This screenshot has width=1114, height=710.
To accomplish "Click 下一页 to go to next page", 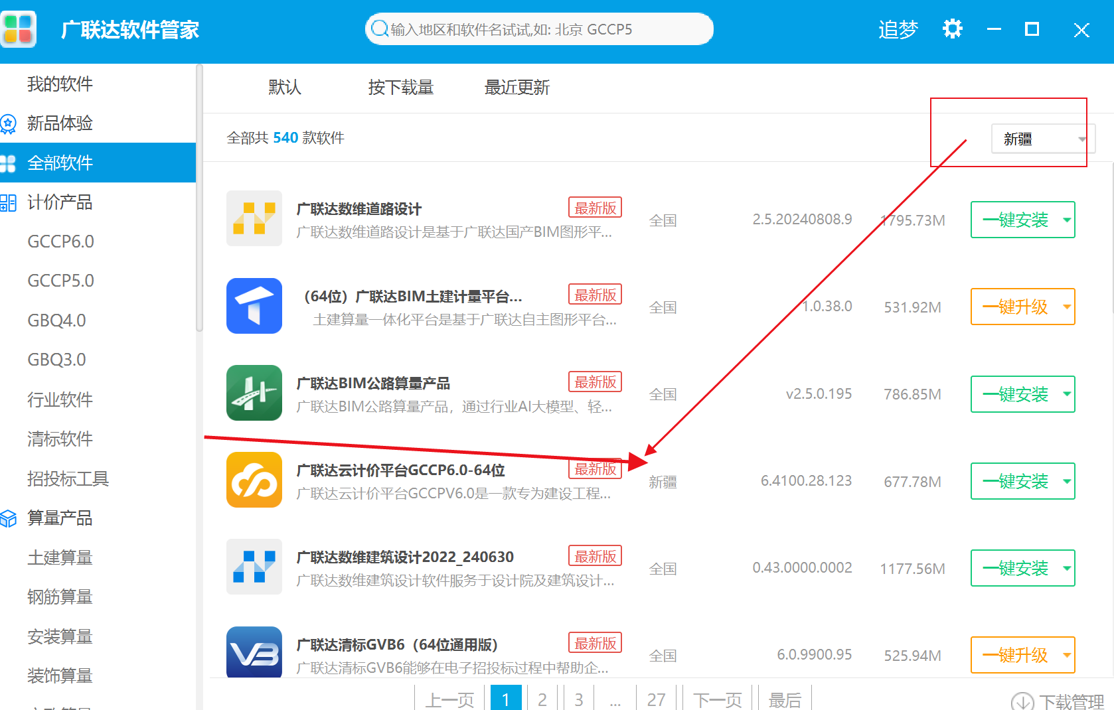I will (718, 699).
